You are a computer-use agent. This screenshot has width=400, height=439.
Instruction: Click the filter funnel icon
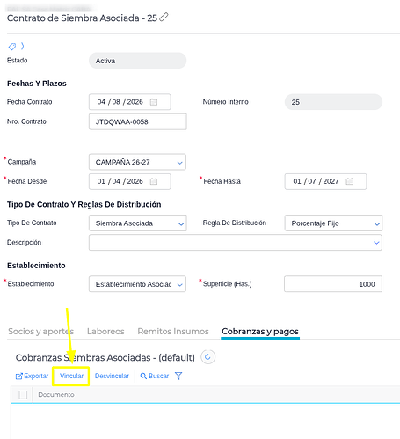tap(178, 376)
